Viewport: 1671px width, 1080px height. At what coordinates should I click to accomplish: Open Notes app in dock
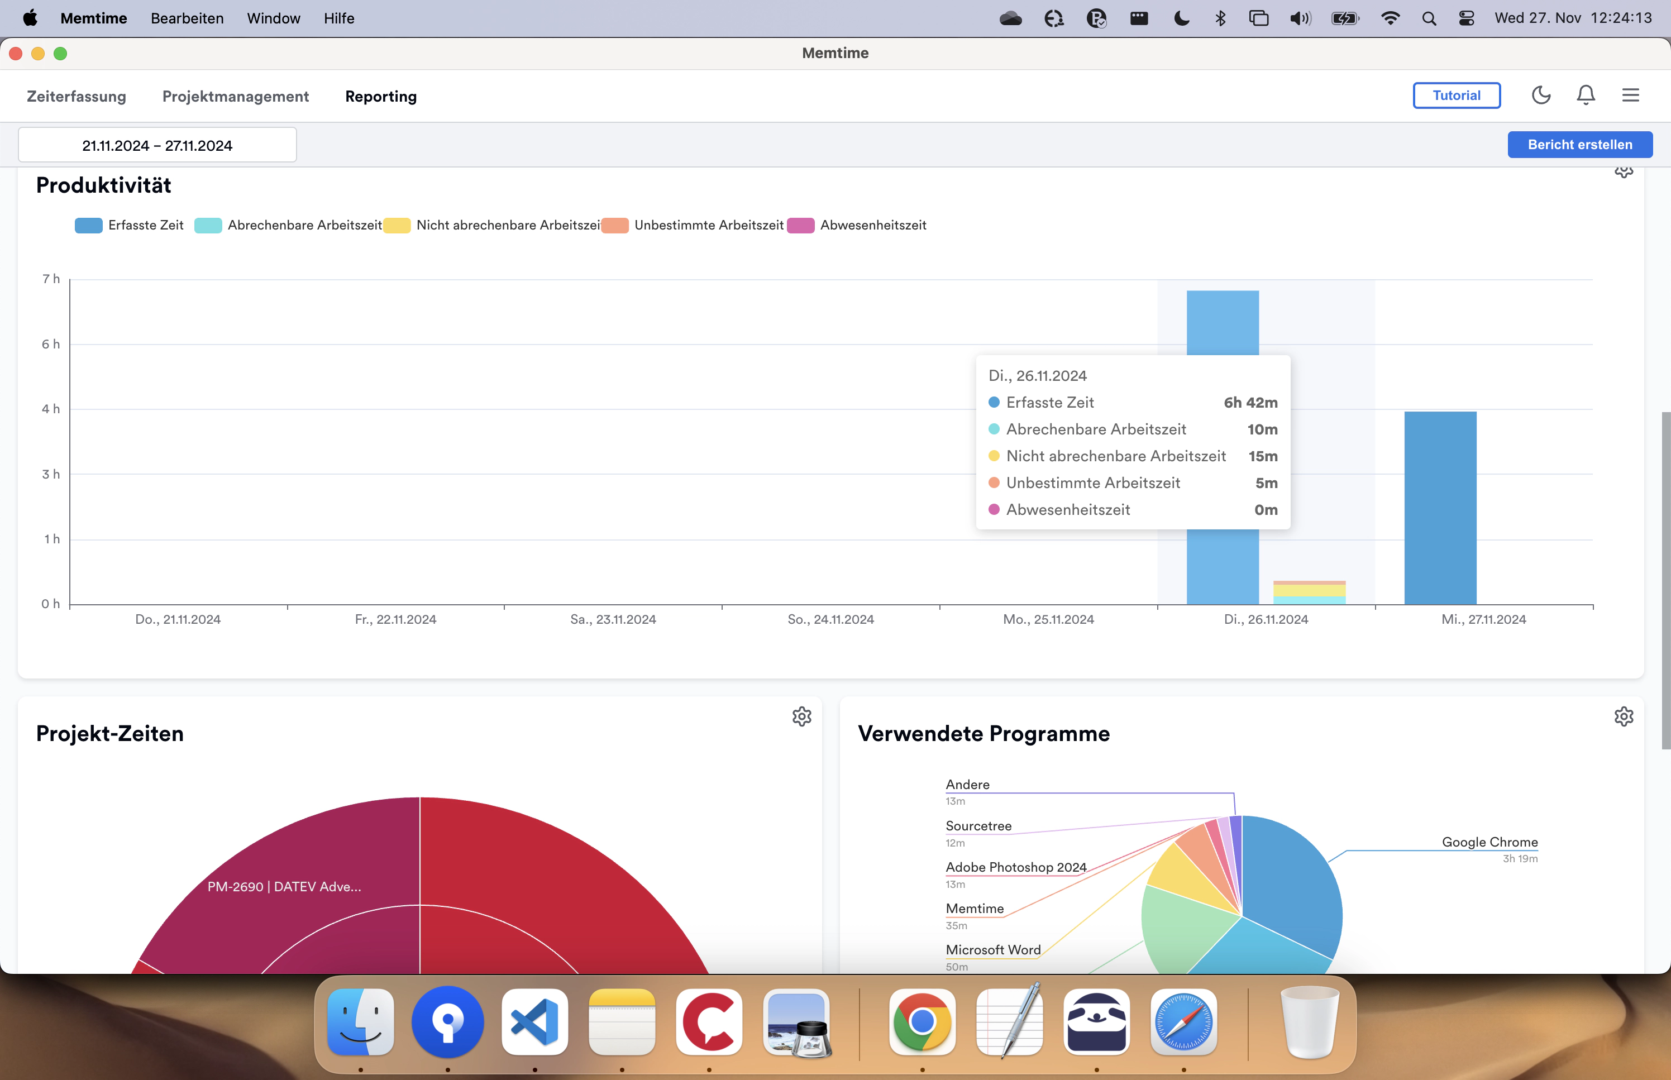[622, 1022]
